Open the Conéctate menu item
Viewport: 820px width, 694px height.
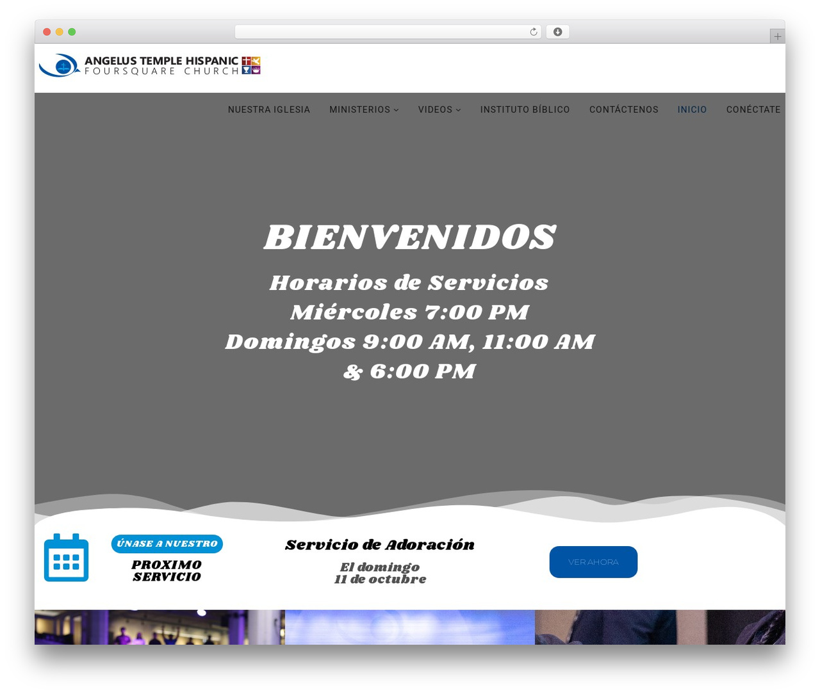coord(753,109)
